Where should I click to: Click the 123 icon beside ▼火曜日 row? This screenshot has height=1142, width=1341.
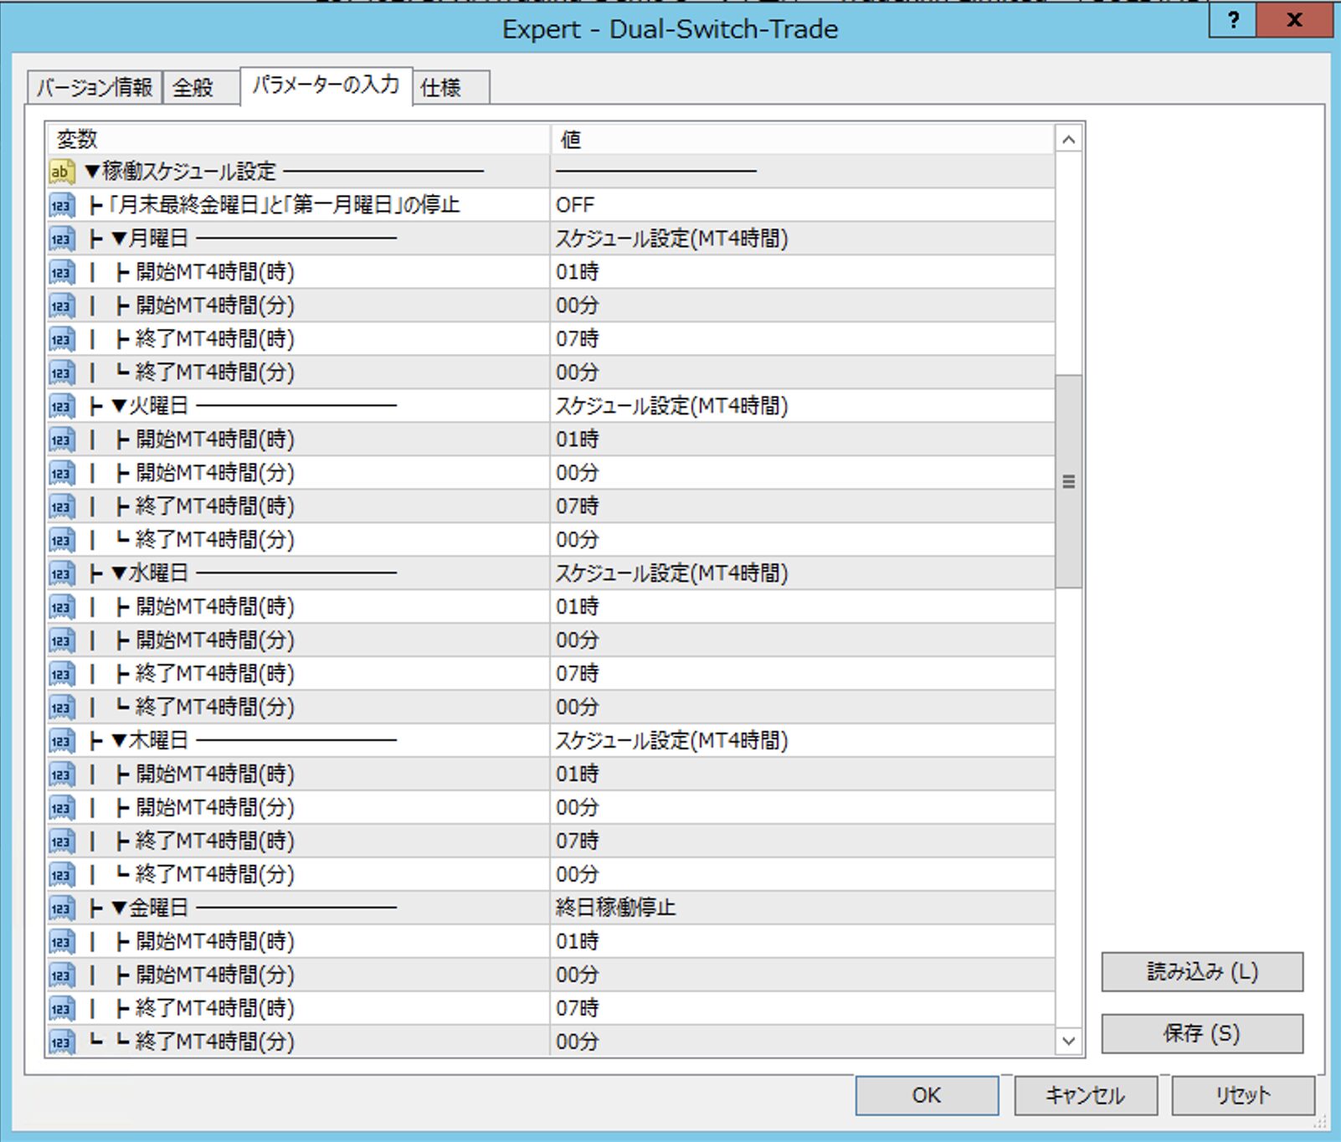coord(61,406)
